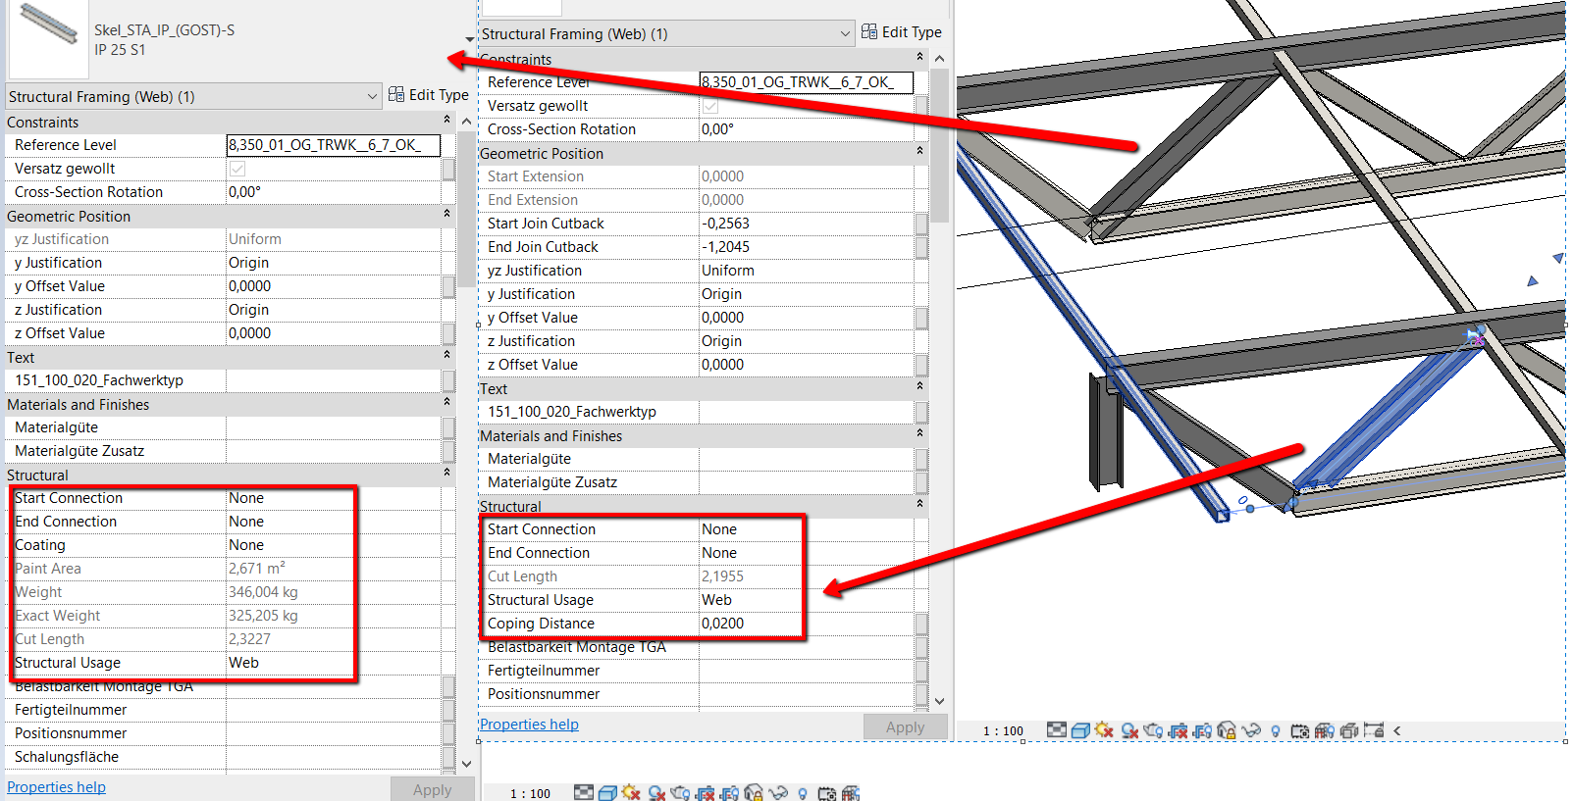Toggle Versatz gewollt checkbox in right panel
Image resolution: width=1573 pixels, height=801 pixels.
pos(709,106)
